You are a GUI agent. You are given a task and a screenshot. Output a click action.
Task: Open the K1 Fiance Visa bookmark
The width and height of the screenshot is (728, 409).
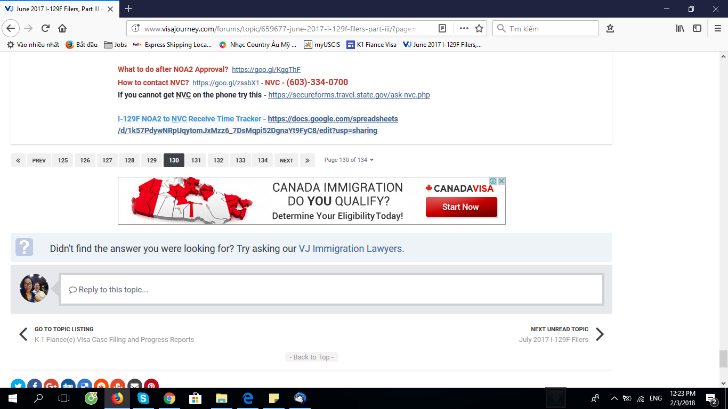pyautogui.click(x=371, y=45)
